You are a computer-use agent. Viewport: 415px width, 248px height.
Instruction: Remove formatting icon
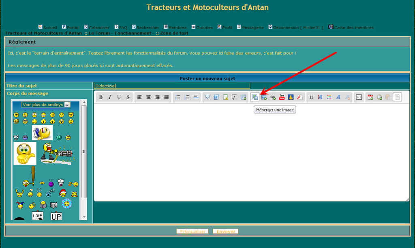click(347, 97)
